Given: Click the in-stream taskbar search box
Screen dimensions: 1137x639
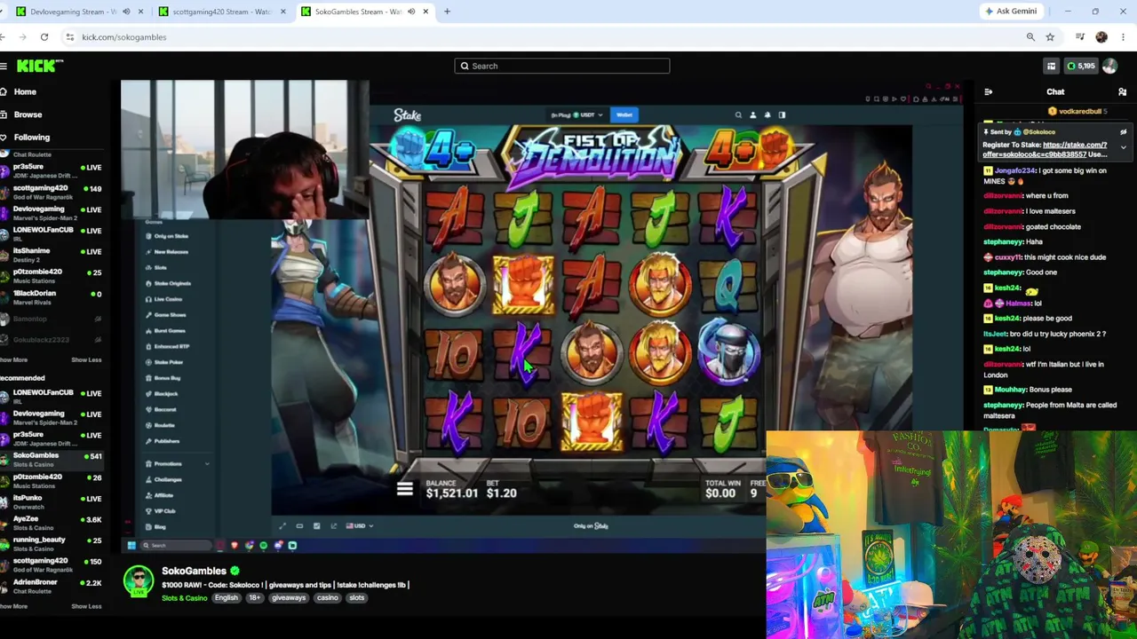Looking at the screenshot, I should (178, 546).
